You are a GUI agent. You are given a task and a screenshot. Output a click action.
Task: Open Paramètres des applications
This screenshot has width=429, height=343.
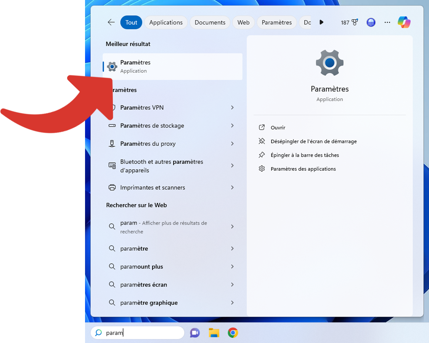(x=303, y=169)
